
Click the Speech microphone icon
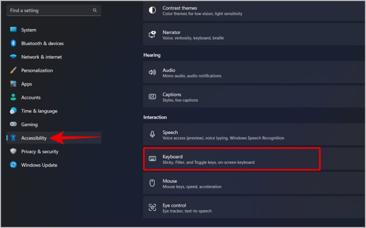pyautogui.click(x=152, y=135)
